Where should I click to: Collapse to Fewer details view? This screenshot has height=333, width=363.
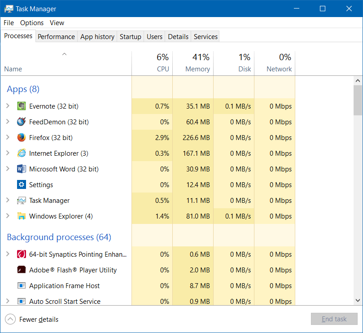pyautogui.click(x=31, y=319)
